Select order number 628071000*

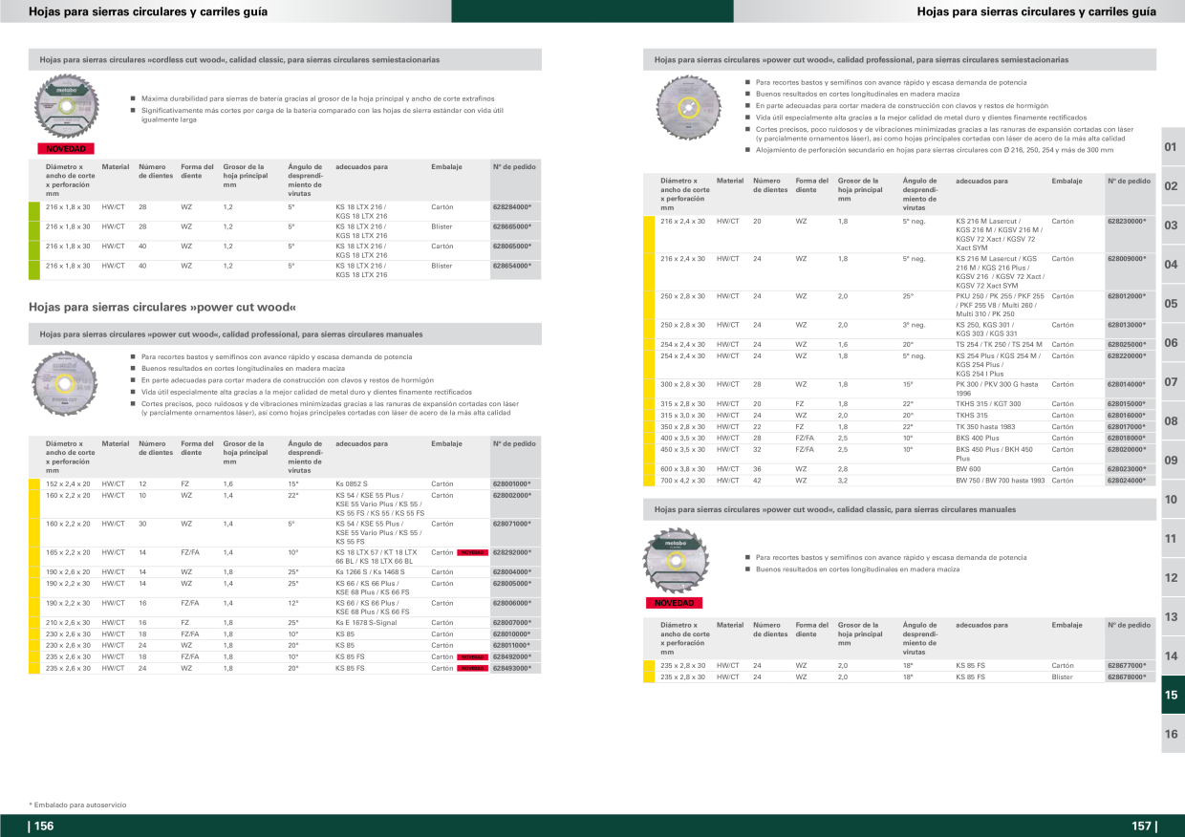[512, 525]
